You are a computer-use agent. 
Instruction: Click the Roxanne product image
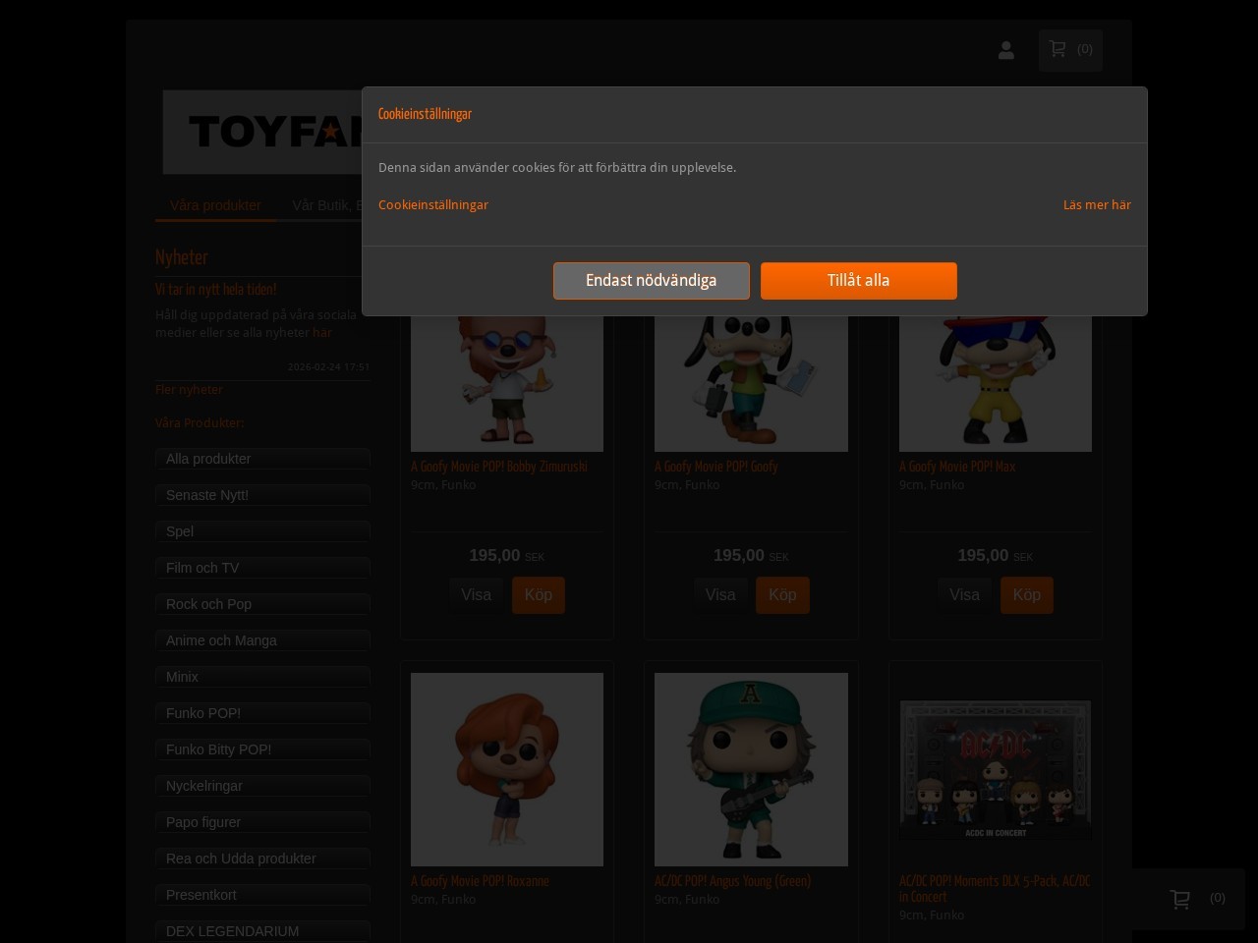click(x=506, y=769)
